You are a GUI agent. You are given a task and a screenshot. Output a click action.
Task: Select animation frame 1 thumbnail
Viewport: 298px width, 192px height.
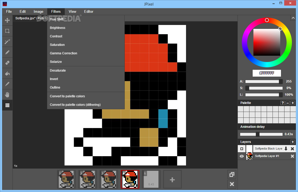66,179
